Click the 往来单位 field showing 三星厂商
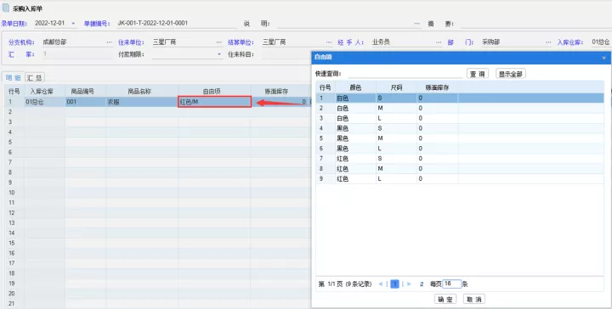Screen dimensions: 612x309 click(184, 42)
